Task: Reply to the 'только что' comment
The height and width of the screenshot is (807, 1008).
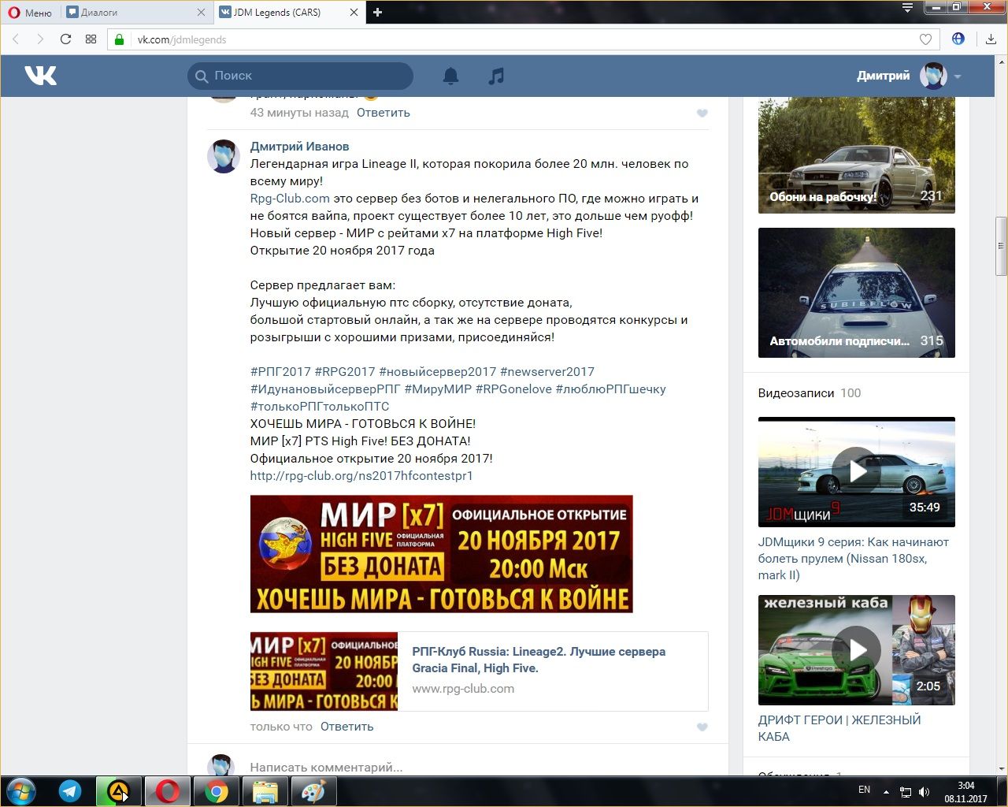Action: click(x=347, y=727)
